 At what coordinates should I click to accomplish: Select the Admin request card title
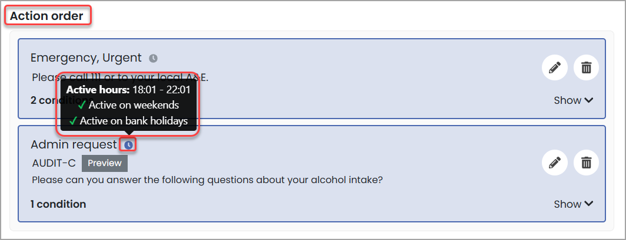(74, 144)
